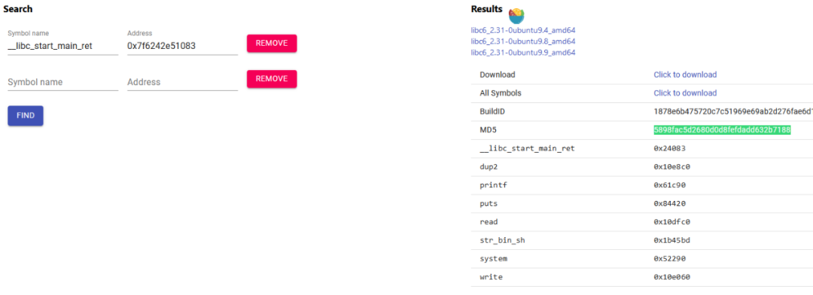Image resolution: width=813 pixels, height=295 pixels.
Task: Select the system symbol row
Action: pos(642,258)
